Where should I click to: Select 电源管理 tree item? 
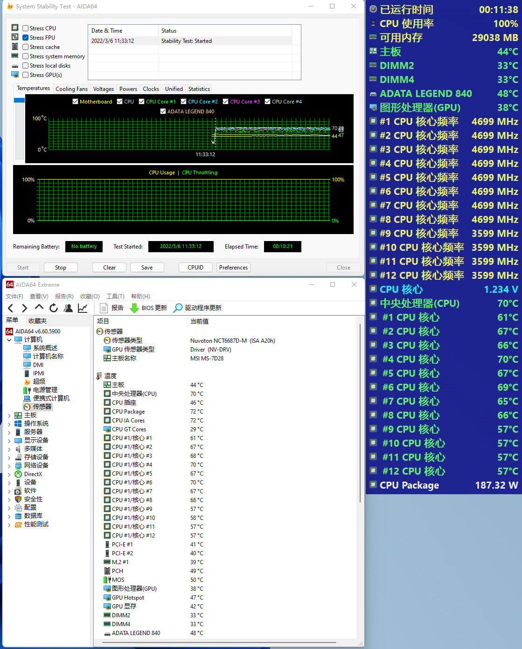(x=45, y=390)
